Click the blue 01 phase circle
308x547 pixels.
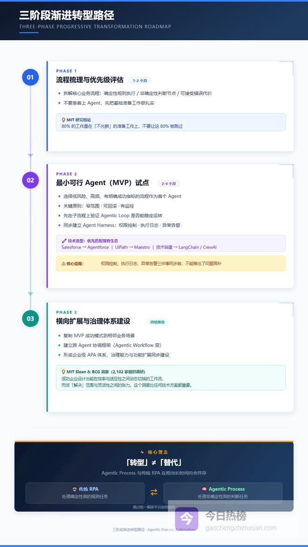(30, 77)
